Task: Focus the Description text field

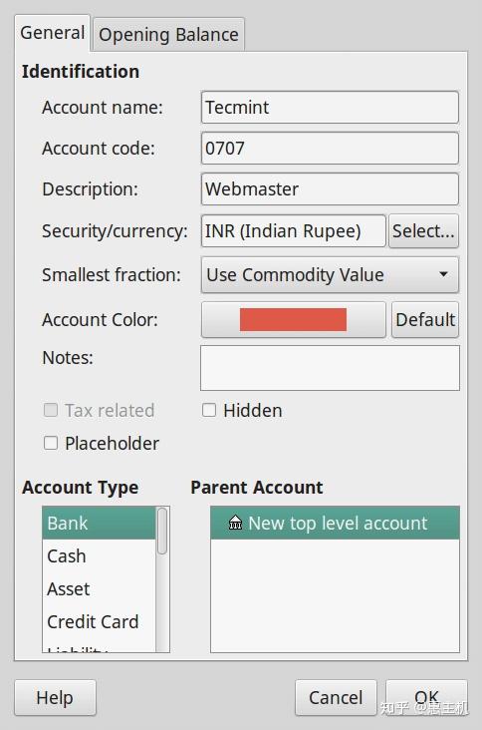Action: pos(330,189)
